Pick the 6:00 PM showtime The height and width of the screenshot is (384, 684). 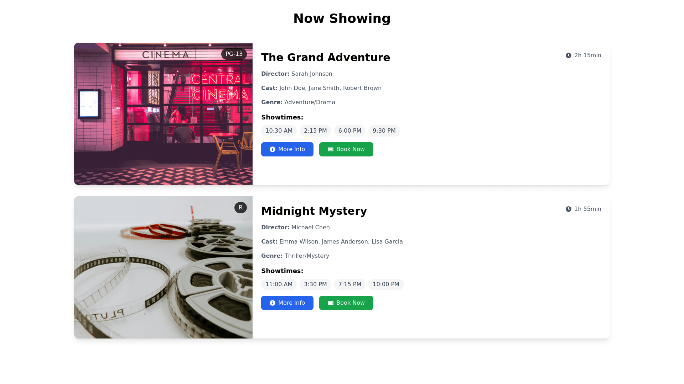(x=350, y=131)
